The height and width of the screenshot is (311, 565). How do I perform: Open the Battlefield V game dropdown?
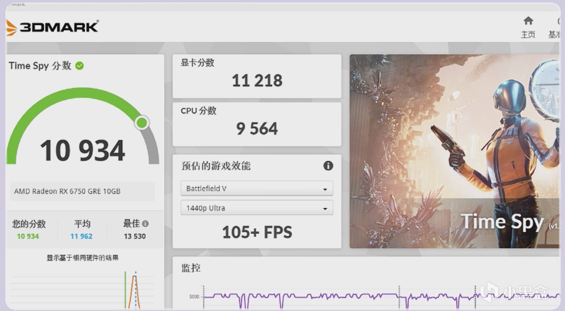tap(257, 188)
